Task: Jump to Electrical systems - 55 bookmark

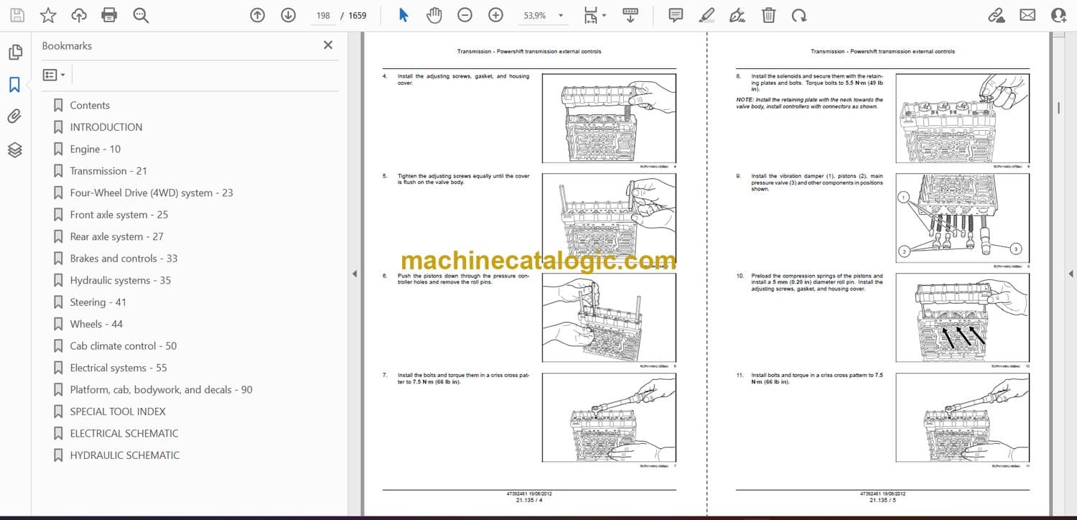Action: coord(118,368)
